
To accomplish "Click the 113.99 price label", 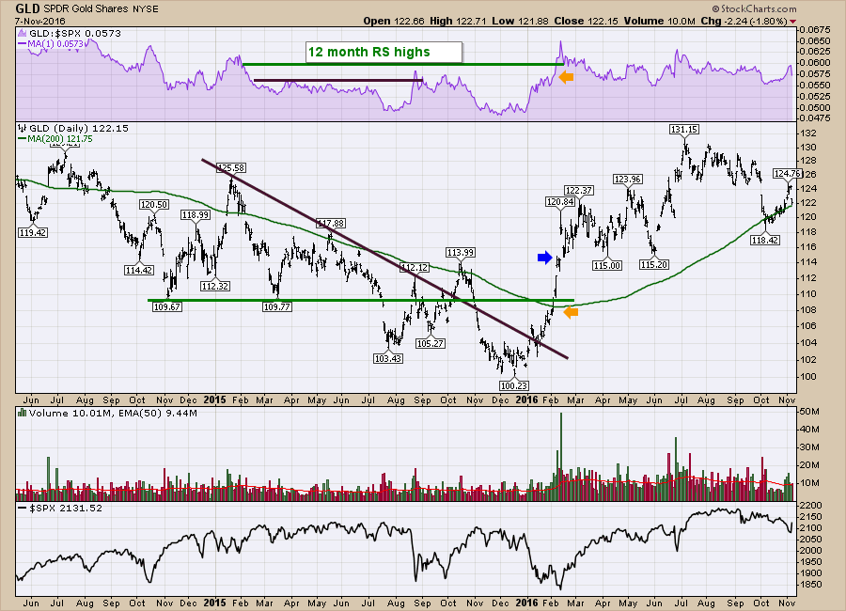I will tap(461, 253).
